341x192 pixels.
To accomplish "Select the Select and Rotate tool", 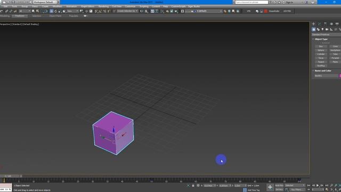I will pos(55,11).
